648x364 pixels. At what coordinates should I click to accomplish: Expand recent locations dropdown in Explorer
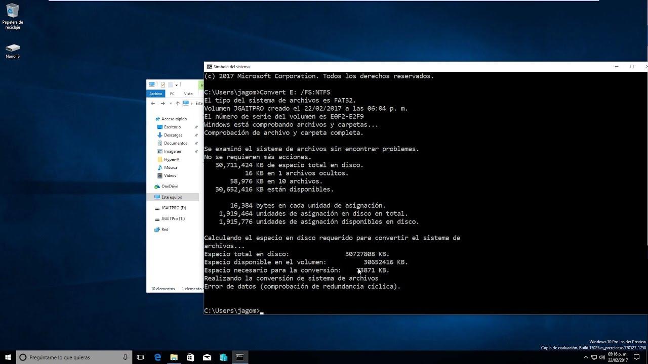coord(170,104)
